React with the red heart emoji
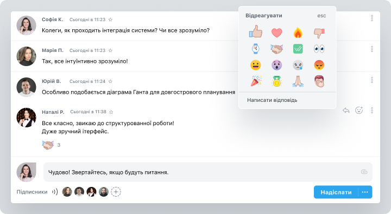The height and width of the screenshot is (214, 391). [x=276, y=33]
